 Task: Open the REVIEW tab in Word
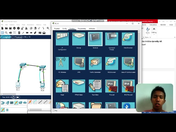pyautogui.click(x=163, y=25)
